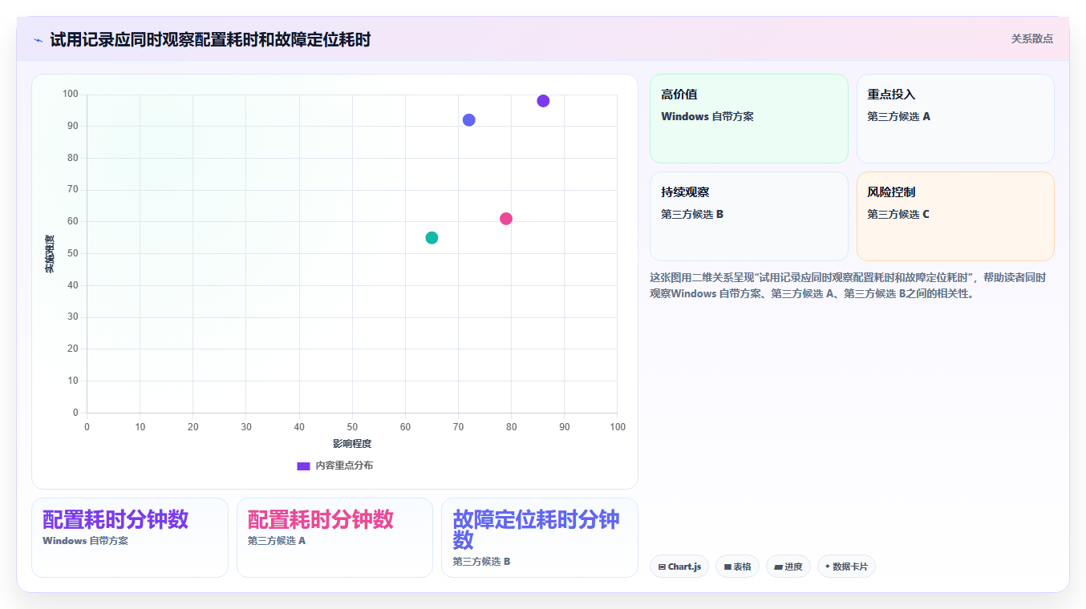The image size is (1086, 609).
Task: Click the 故障定位耗时分钟数 card
Action: [x=540, y=538]
